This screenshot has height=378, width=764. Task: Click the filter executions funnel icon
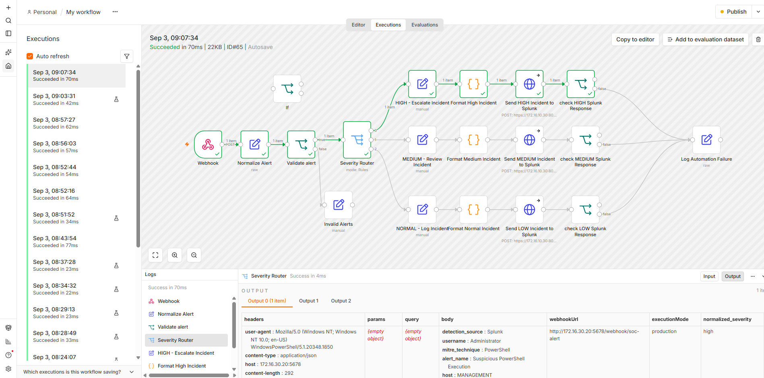click(127, 56)
